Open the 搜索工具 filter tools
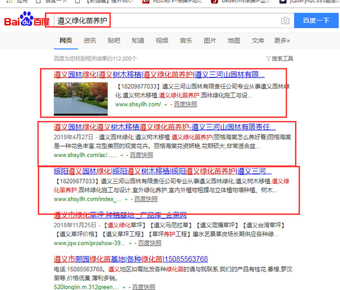340x290 pixels. 280,59
